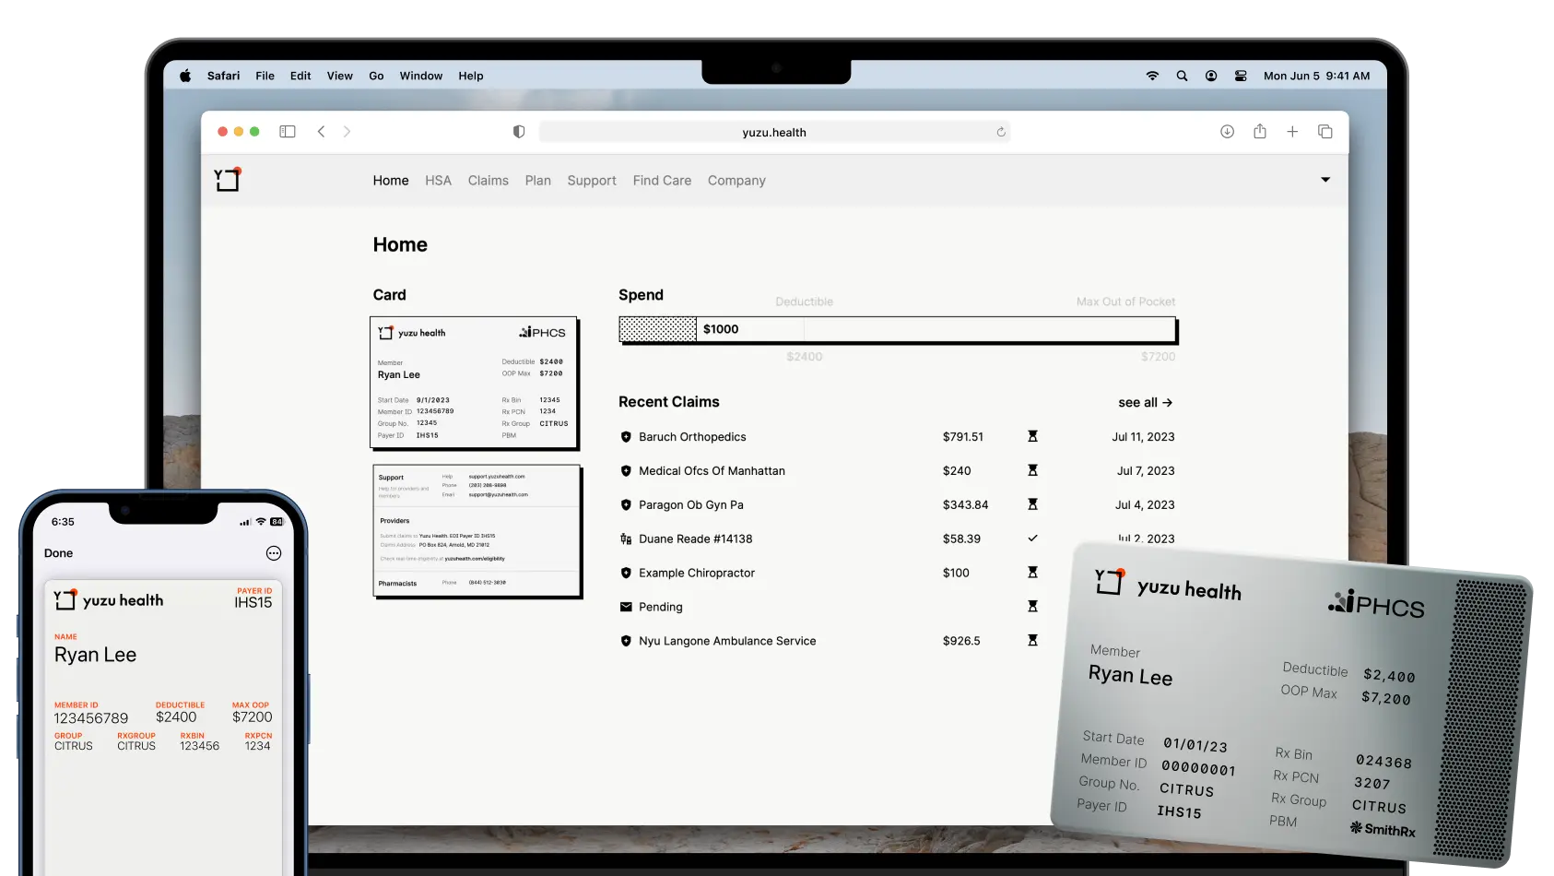Open a new tab with plus icon
The height and width of the screenshot is (876, 1554).
pyautogui.click(x=1292, y=132)
